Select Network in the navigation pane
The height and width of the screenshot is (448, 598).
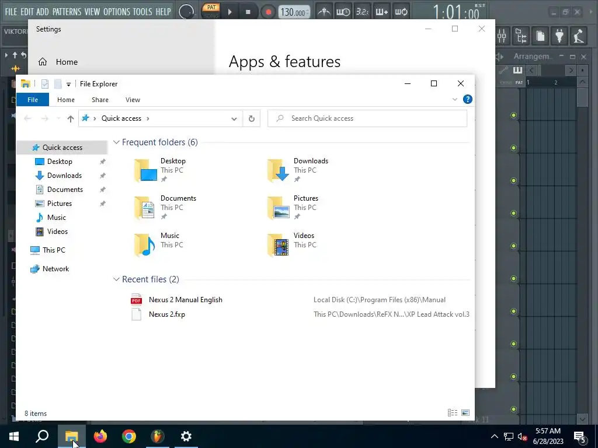[x=55, y=268]
